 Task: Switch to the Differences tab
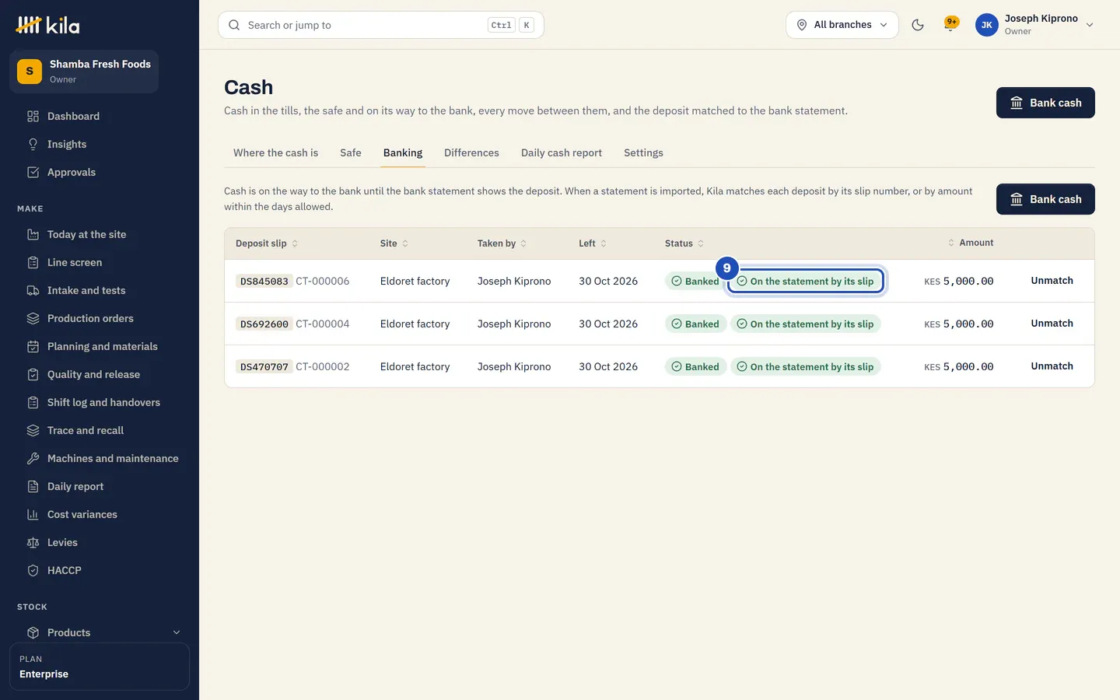click(x=471, y=152)
